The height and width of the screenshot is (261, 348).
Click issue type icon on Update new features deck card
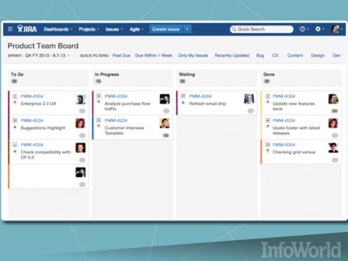pyautogui.click(x=268, y=96)
